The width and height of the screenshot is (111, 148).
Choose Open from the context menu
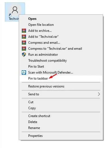(x=32, y=19)
